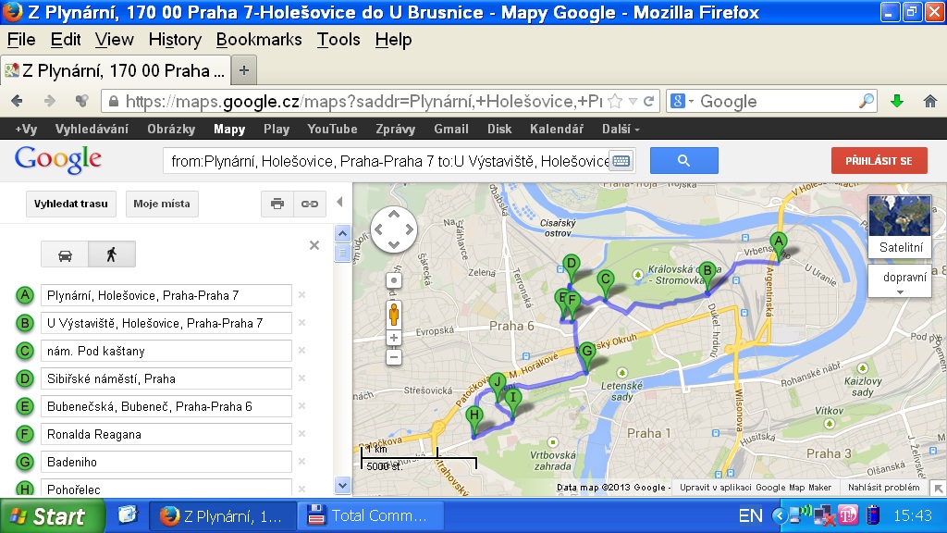Open a new tab with plus
Screen dimensions: 947x533
[x=244, y=70]
